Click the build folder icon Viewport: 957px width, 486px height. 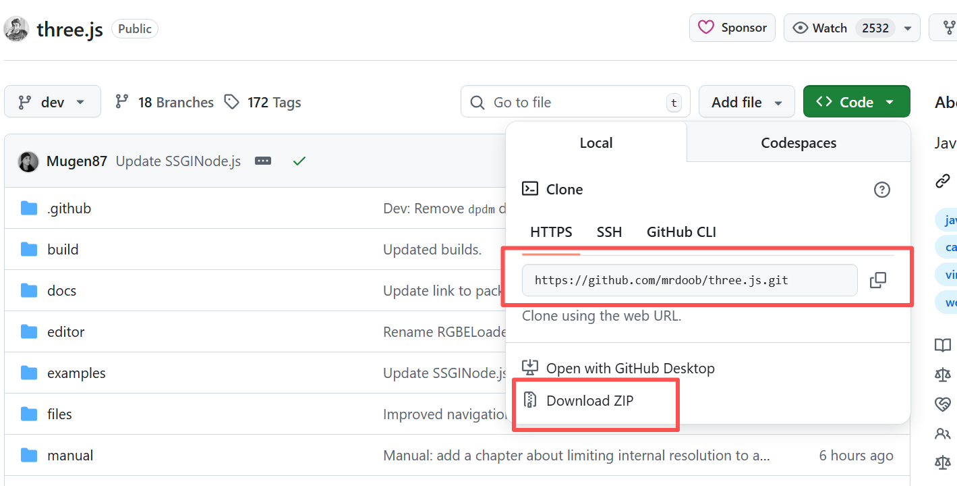point(29,249)
